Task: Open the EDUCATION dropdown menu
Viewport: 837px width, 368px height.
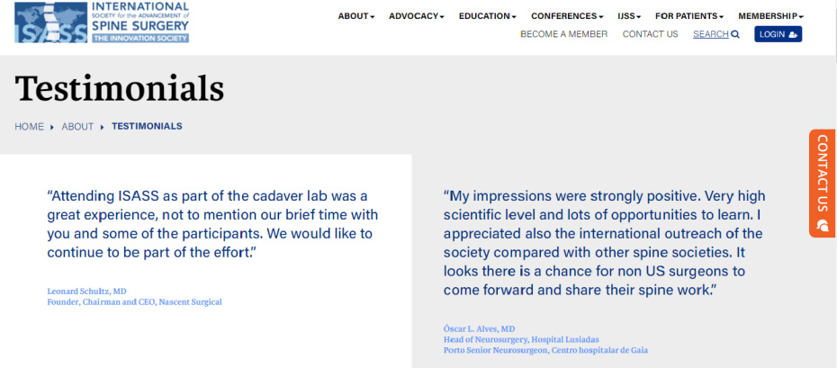Action: click(488, 16)
